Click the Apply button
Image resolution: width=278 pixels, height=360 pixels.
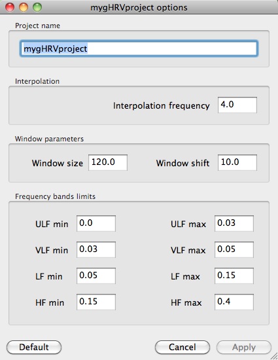pos(244,347)
